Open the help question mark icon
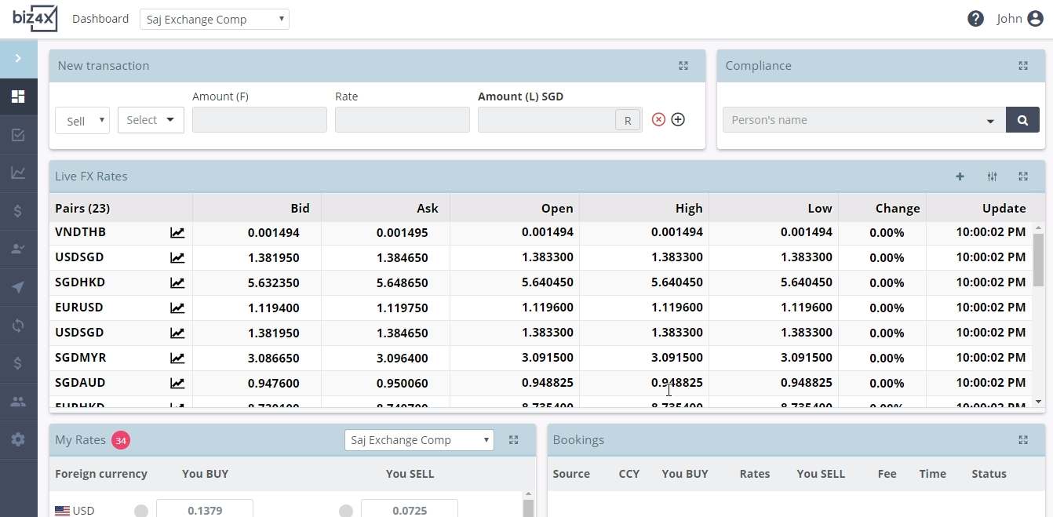 coord(975,19)
